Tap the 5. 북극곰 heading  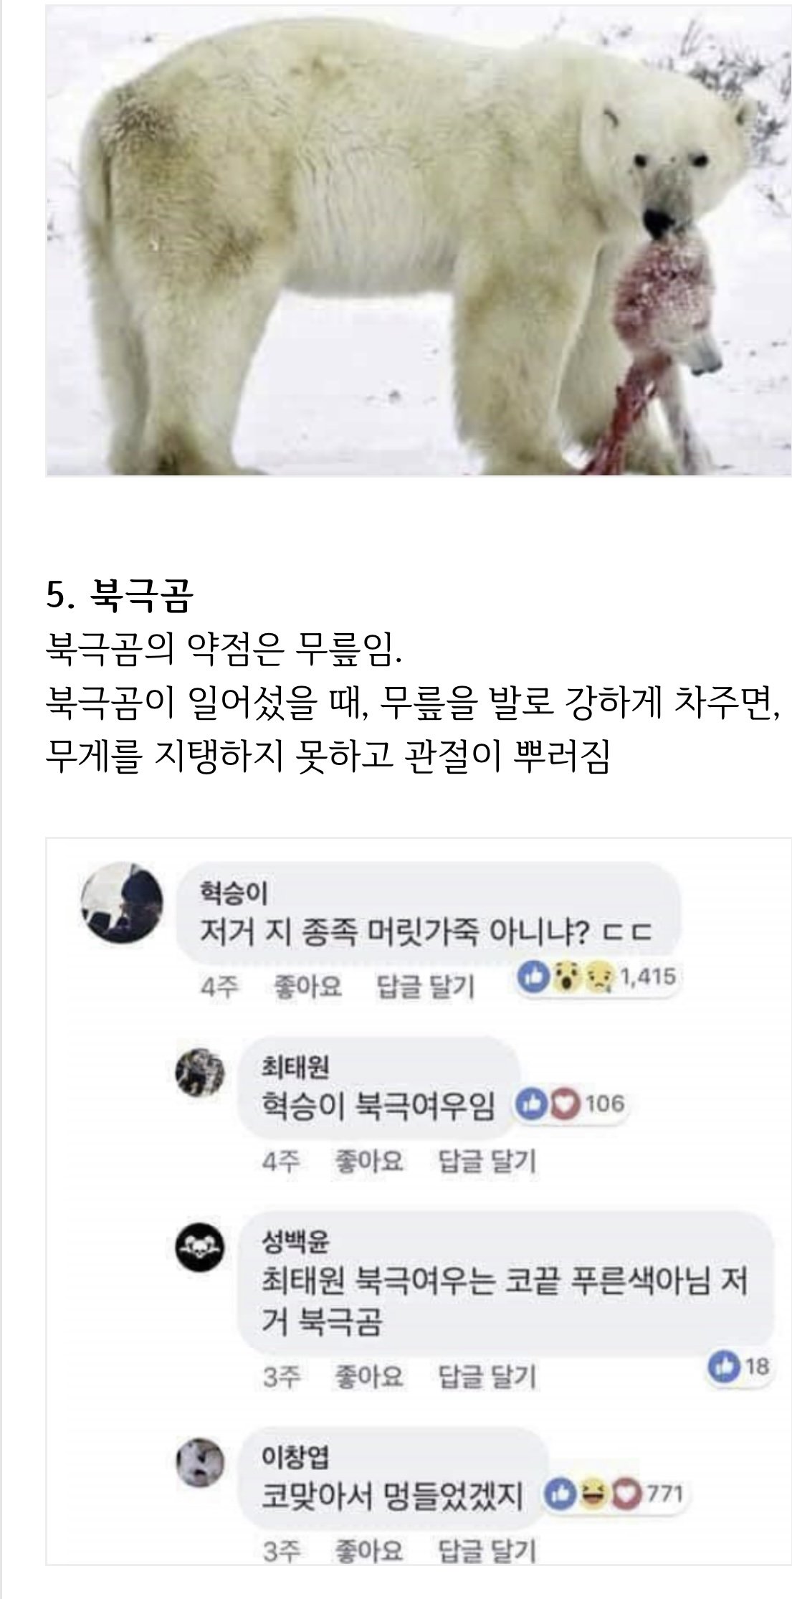coord(119,596)
